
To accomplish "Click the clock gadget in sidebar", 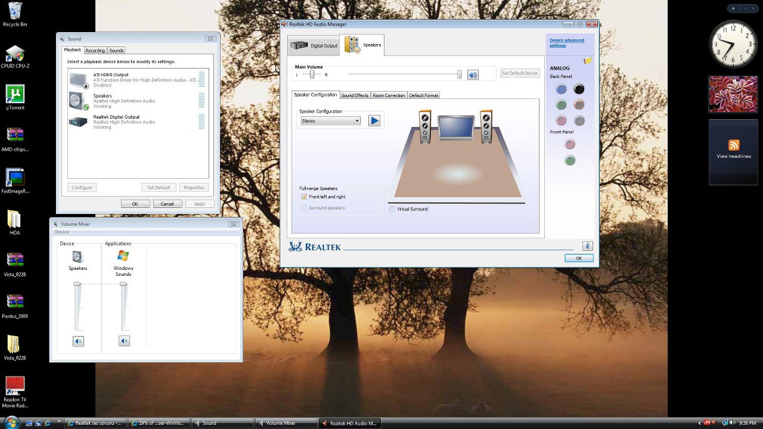I will click(x=733, y=43).
